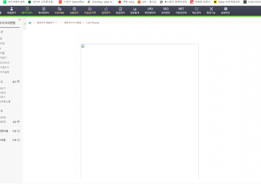Open the 팝업관리 popup management menu
The image size is (261, 185).
[x=120, y=11]
